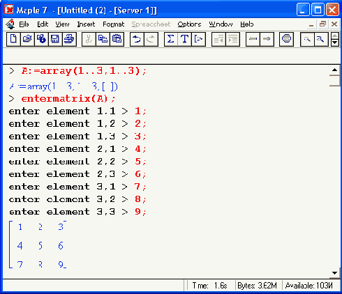Open the File menu

click(x=24, y=24)
